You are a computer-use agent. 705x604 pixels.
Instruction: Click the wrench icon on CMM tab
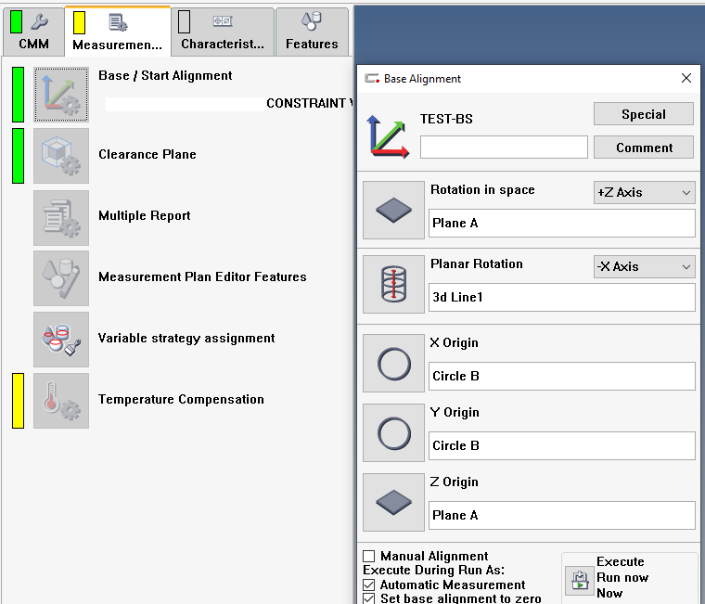coord(40,21)
